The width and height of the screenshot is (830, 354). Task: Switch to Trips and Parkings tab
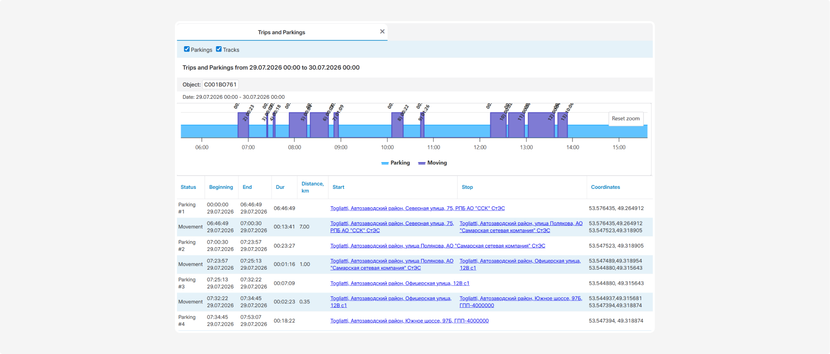click(x=281, y=32)
